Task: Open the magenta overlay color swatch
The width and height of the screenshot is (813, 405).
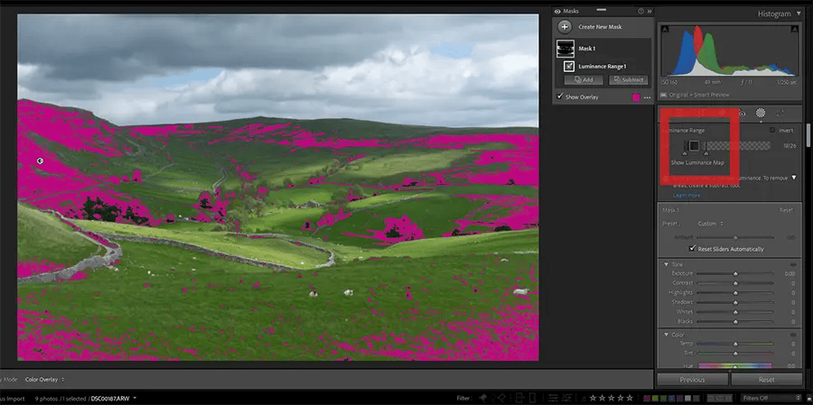Action: point(636,97)
